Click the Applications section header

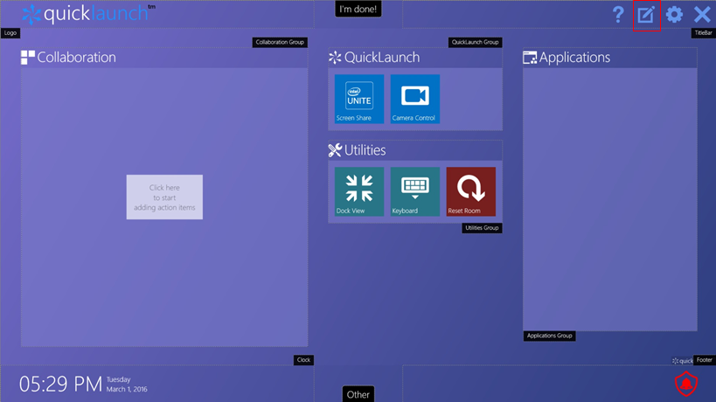pyautogui.click(x=567, y=58)
